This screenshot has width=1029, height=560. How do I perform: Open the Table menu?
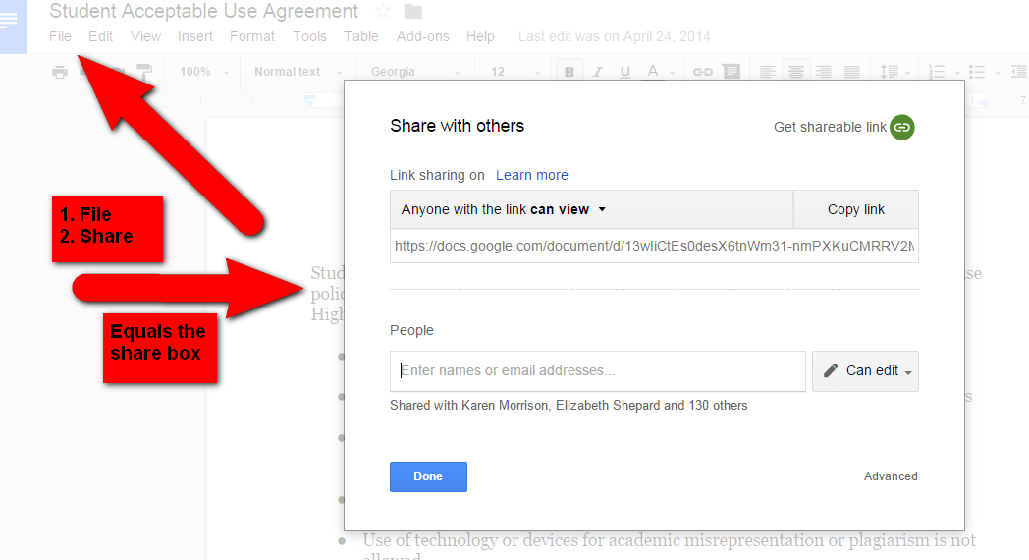click(361, 36)
